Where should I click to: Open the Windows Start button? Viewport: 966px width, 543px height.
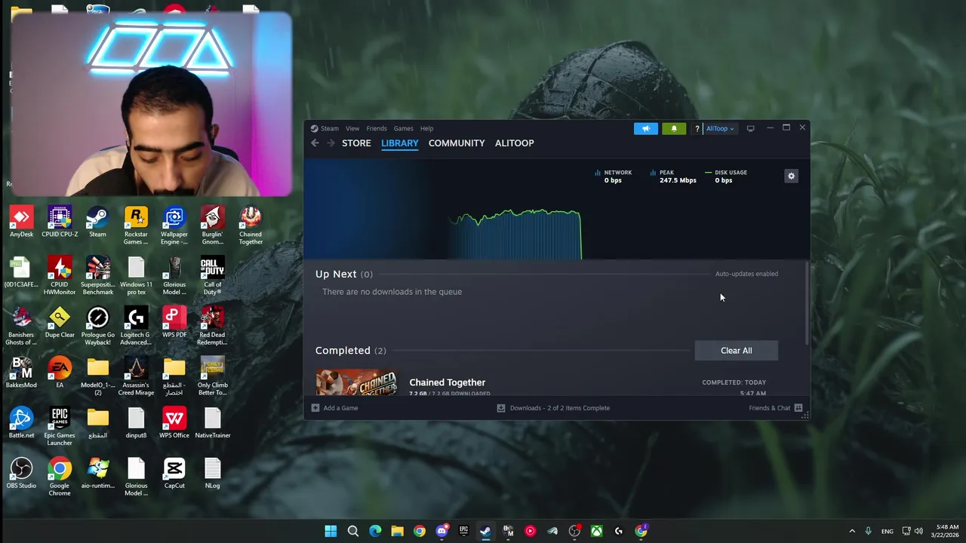click(x=331, y=531)
